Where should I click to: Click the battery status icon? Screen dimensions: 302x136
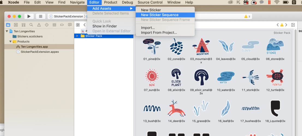click(x=286, y=2)
